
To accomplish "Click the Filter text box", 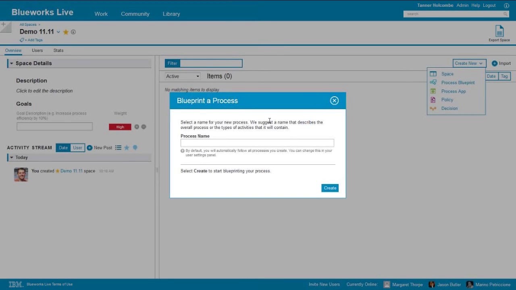I will tap(211, 63).
